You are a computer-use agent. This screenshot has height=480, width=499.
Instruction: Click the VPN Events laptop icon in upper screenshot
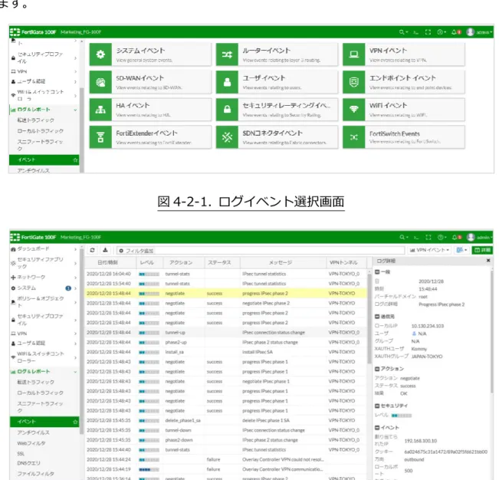tap(353, 54)
